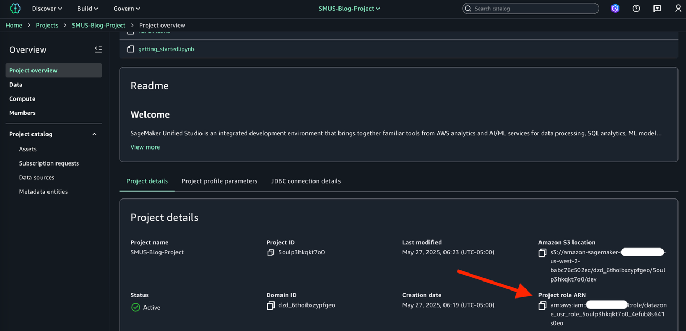Click the getting_started.ipynb file icon
The height and width of the screenshot is (331, 686).
tap(131, 49)
